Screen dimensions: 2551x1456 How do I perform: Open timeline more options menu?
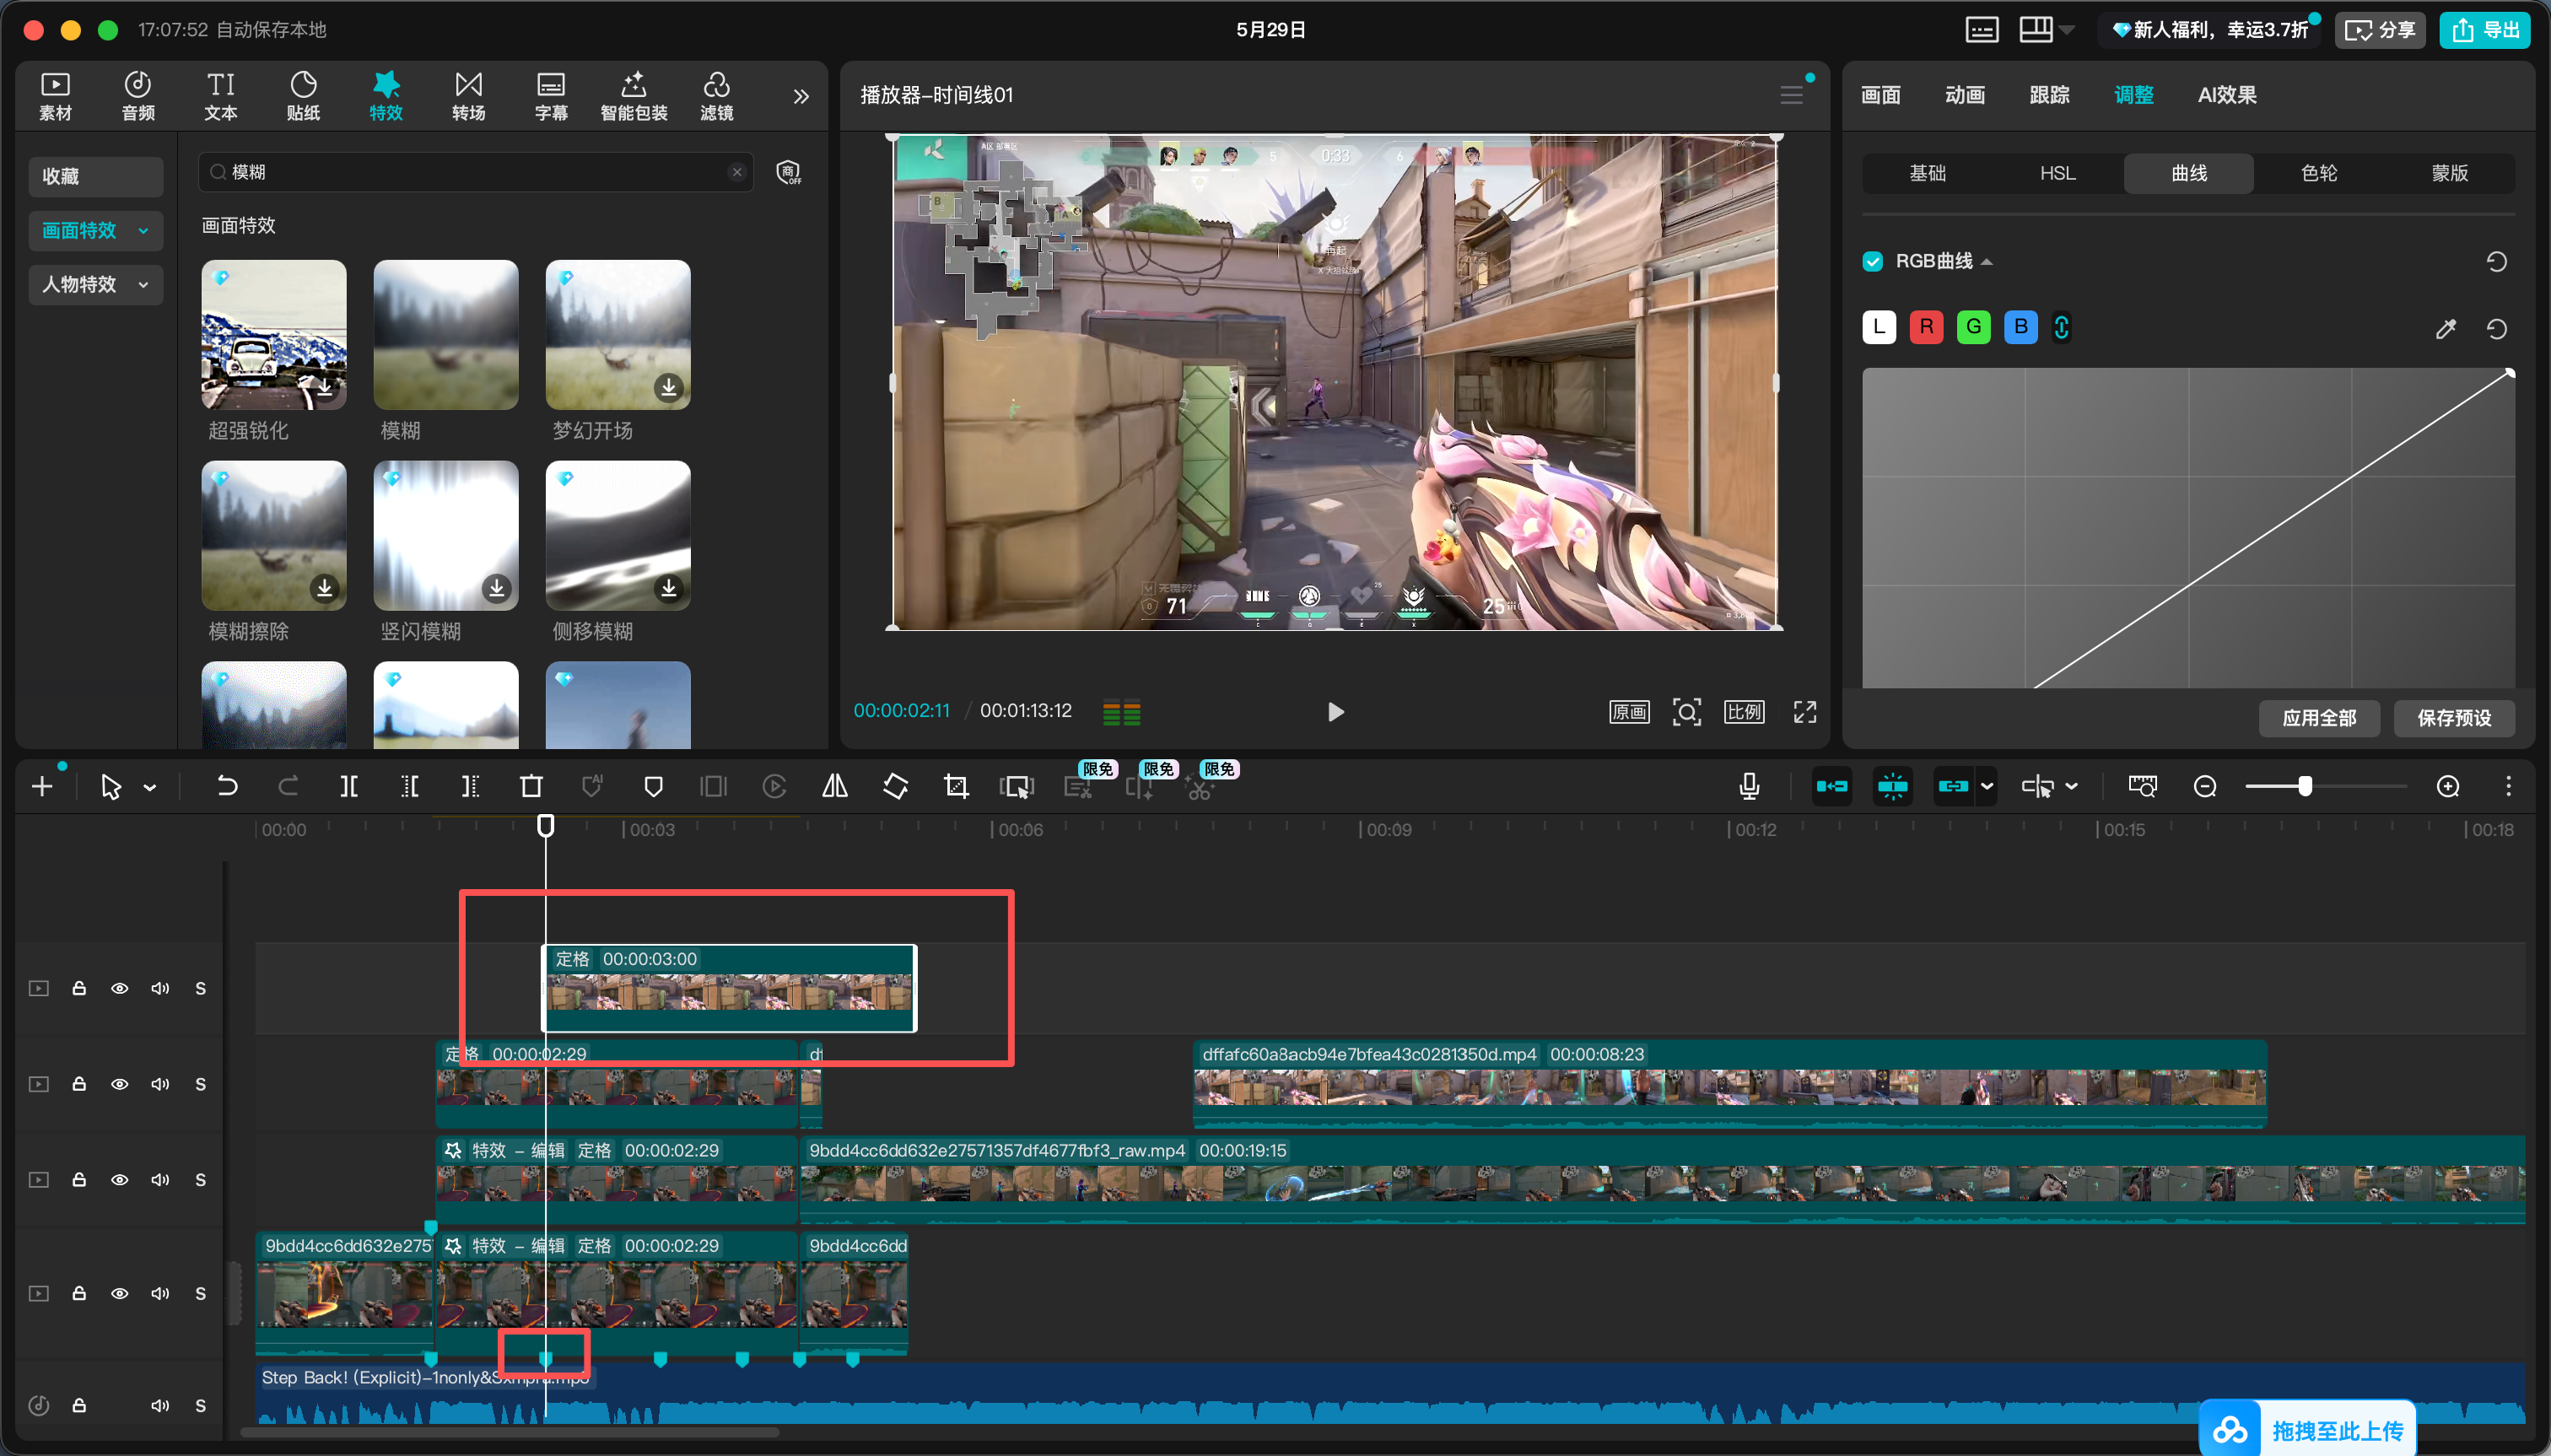2508,787
